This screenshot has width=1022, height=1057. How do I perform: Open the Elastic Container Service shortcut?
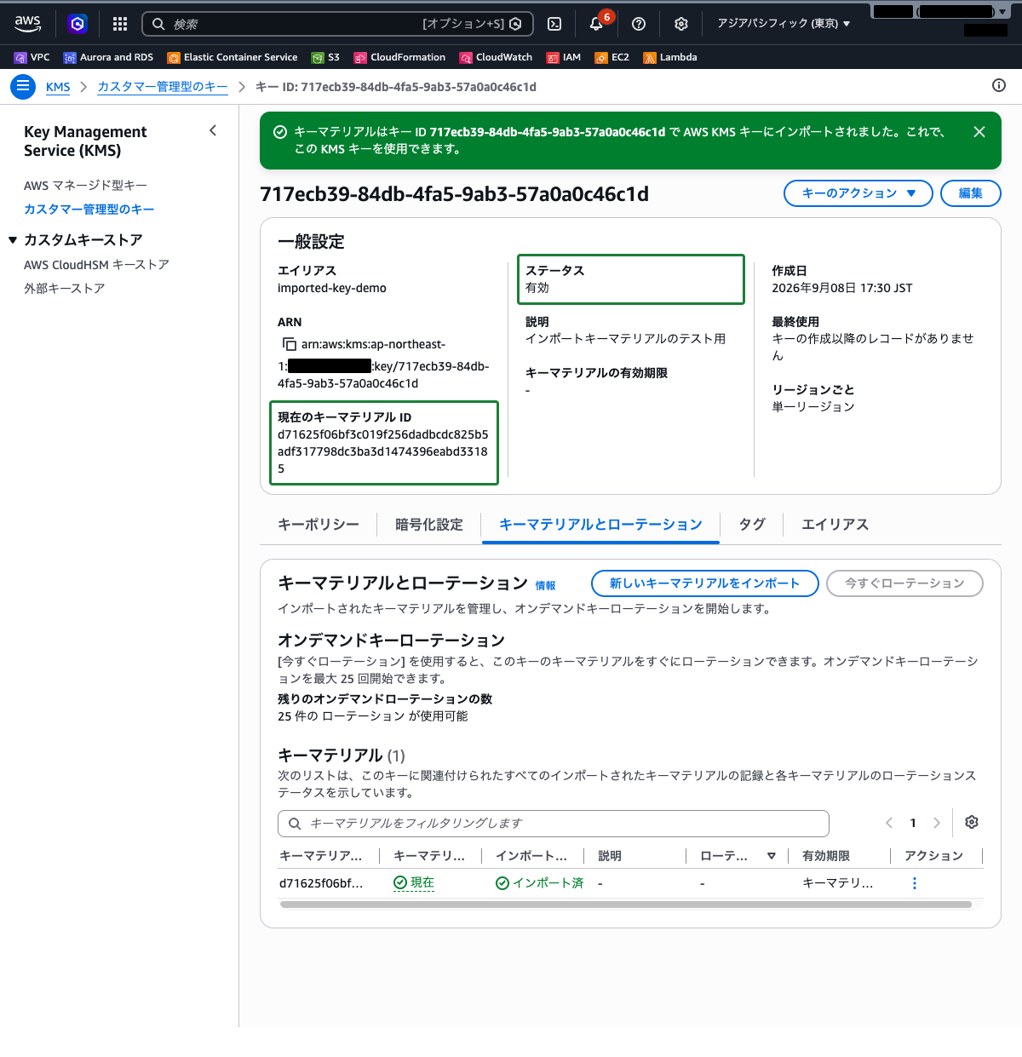click(x=233, y=57)
